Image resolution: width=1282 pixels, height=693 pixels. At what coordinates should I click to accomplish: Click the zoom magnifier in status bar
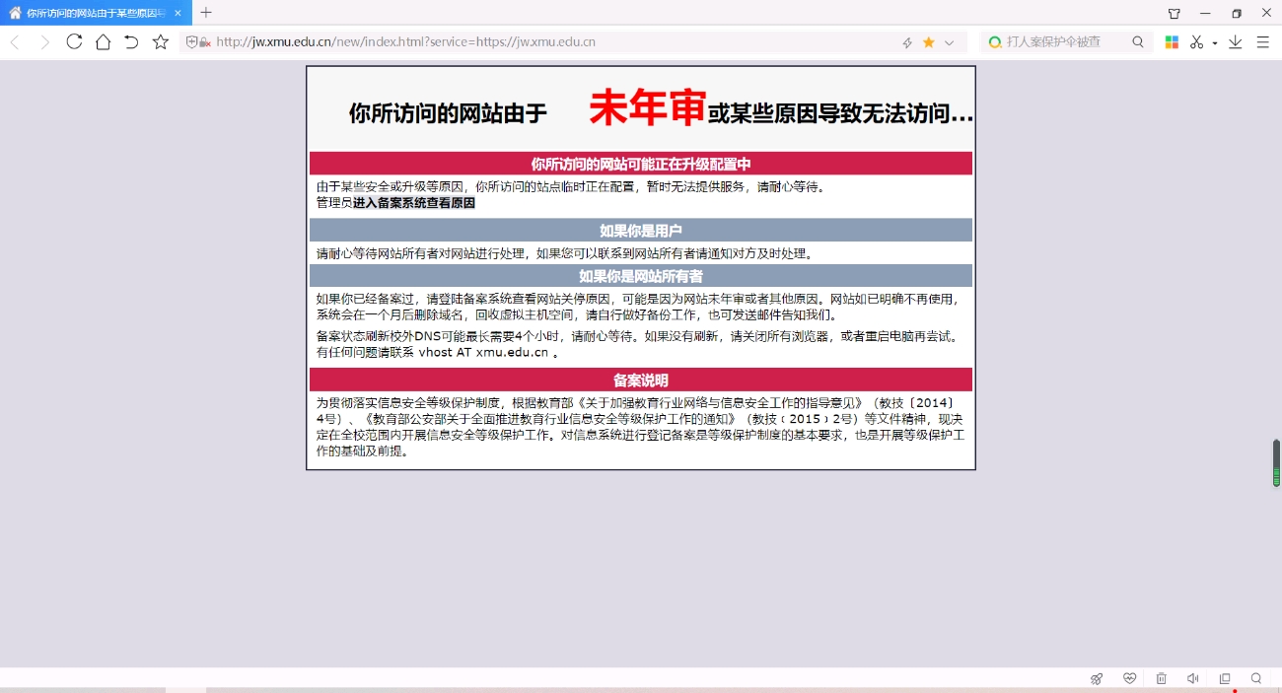click(x=1256, y=678)
